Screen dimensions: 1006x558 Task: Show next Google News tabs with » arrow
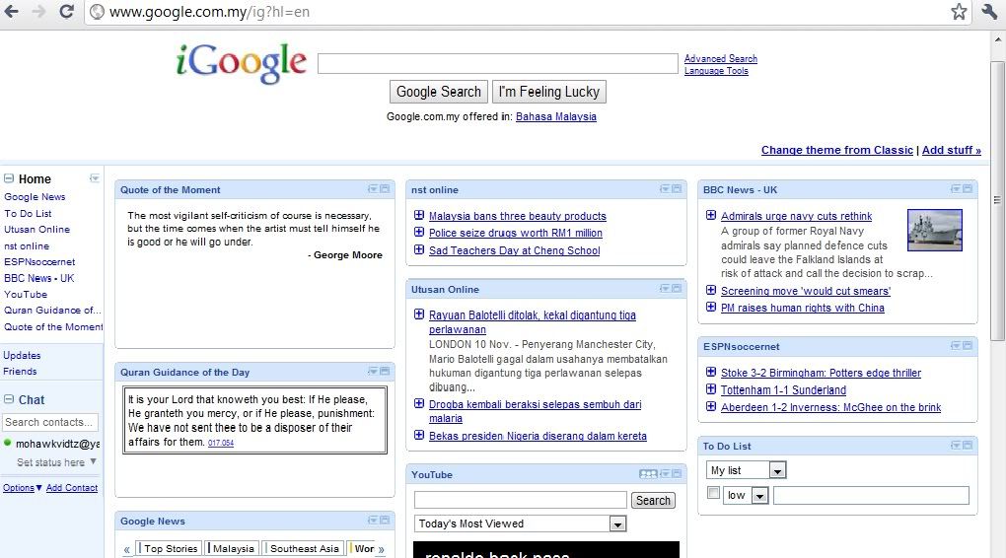point(381,550)
